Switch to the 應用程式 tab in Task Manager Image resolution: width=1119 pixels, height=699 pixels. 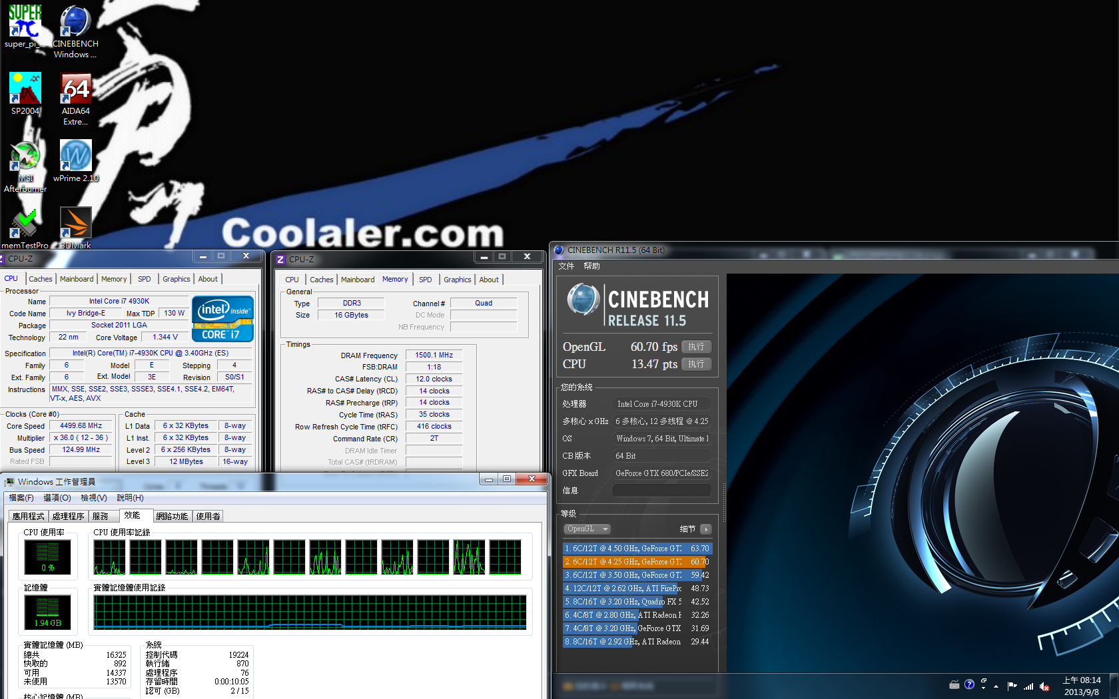28,516
